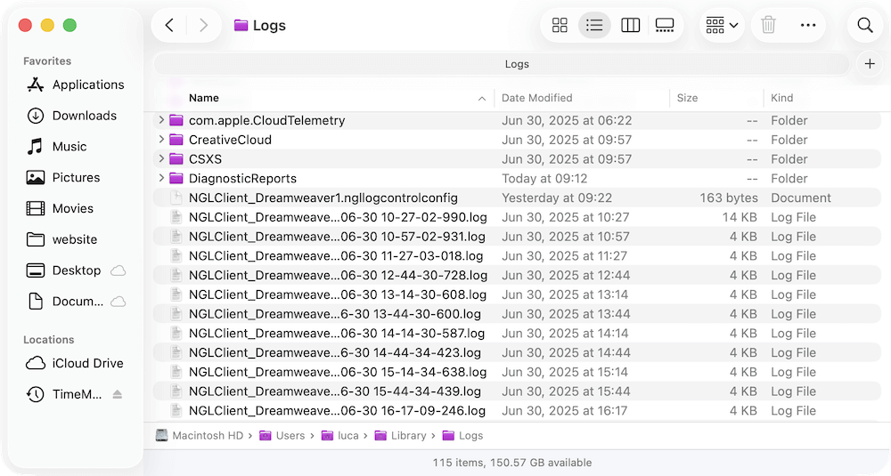891x476 pixels.
Task: Click the 14 KB size cell
Action: (x=740, y=217)
